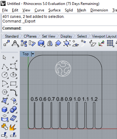
Task: Choose the selection pointer arrow tool
Action: point(4,57)
